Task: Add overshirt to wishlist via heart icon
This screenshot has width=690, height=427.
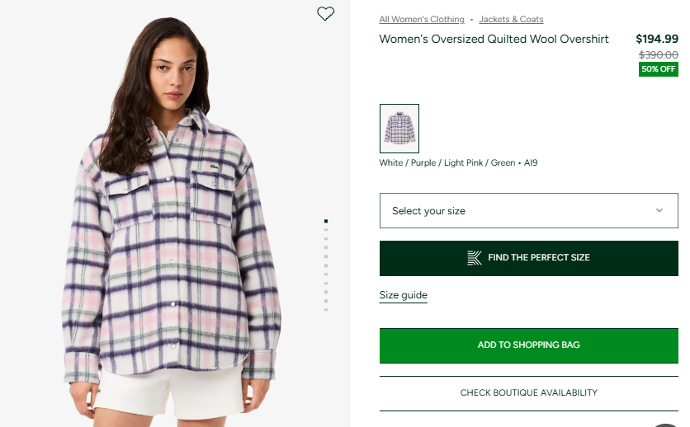Action: point(326,14)
